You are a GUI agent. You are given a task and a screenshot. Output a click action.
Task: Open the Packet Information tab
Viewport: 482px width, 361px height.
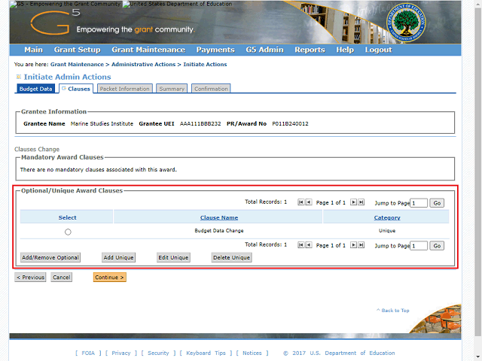tap(125, 89)
